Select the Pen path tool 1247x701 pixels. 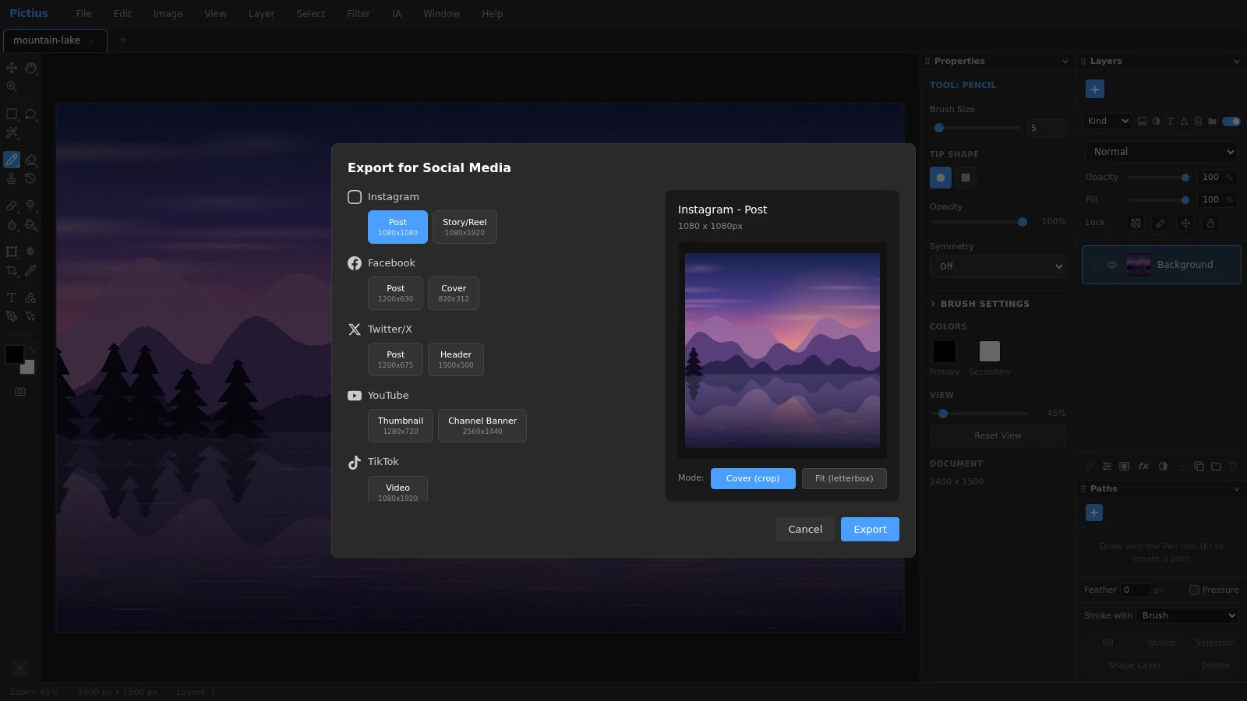point(12,316)
